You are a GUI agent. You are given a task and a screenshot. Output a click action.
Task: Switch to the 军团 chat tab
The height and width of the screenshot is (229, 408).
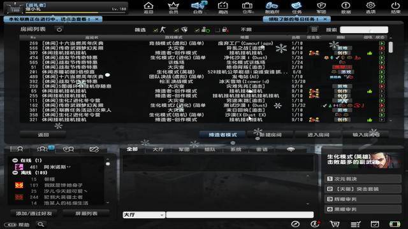(184, 149)
